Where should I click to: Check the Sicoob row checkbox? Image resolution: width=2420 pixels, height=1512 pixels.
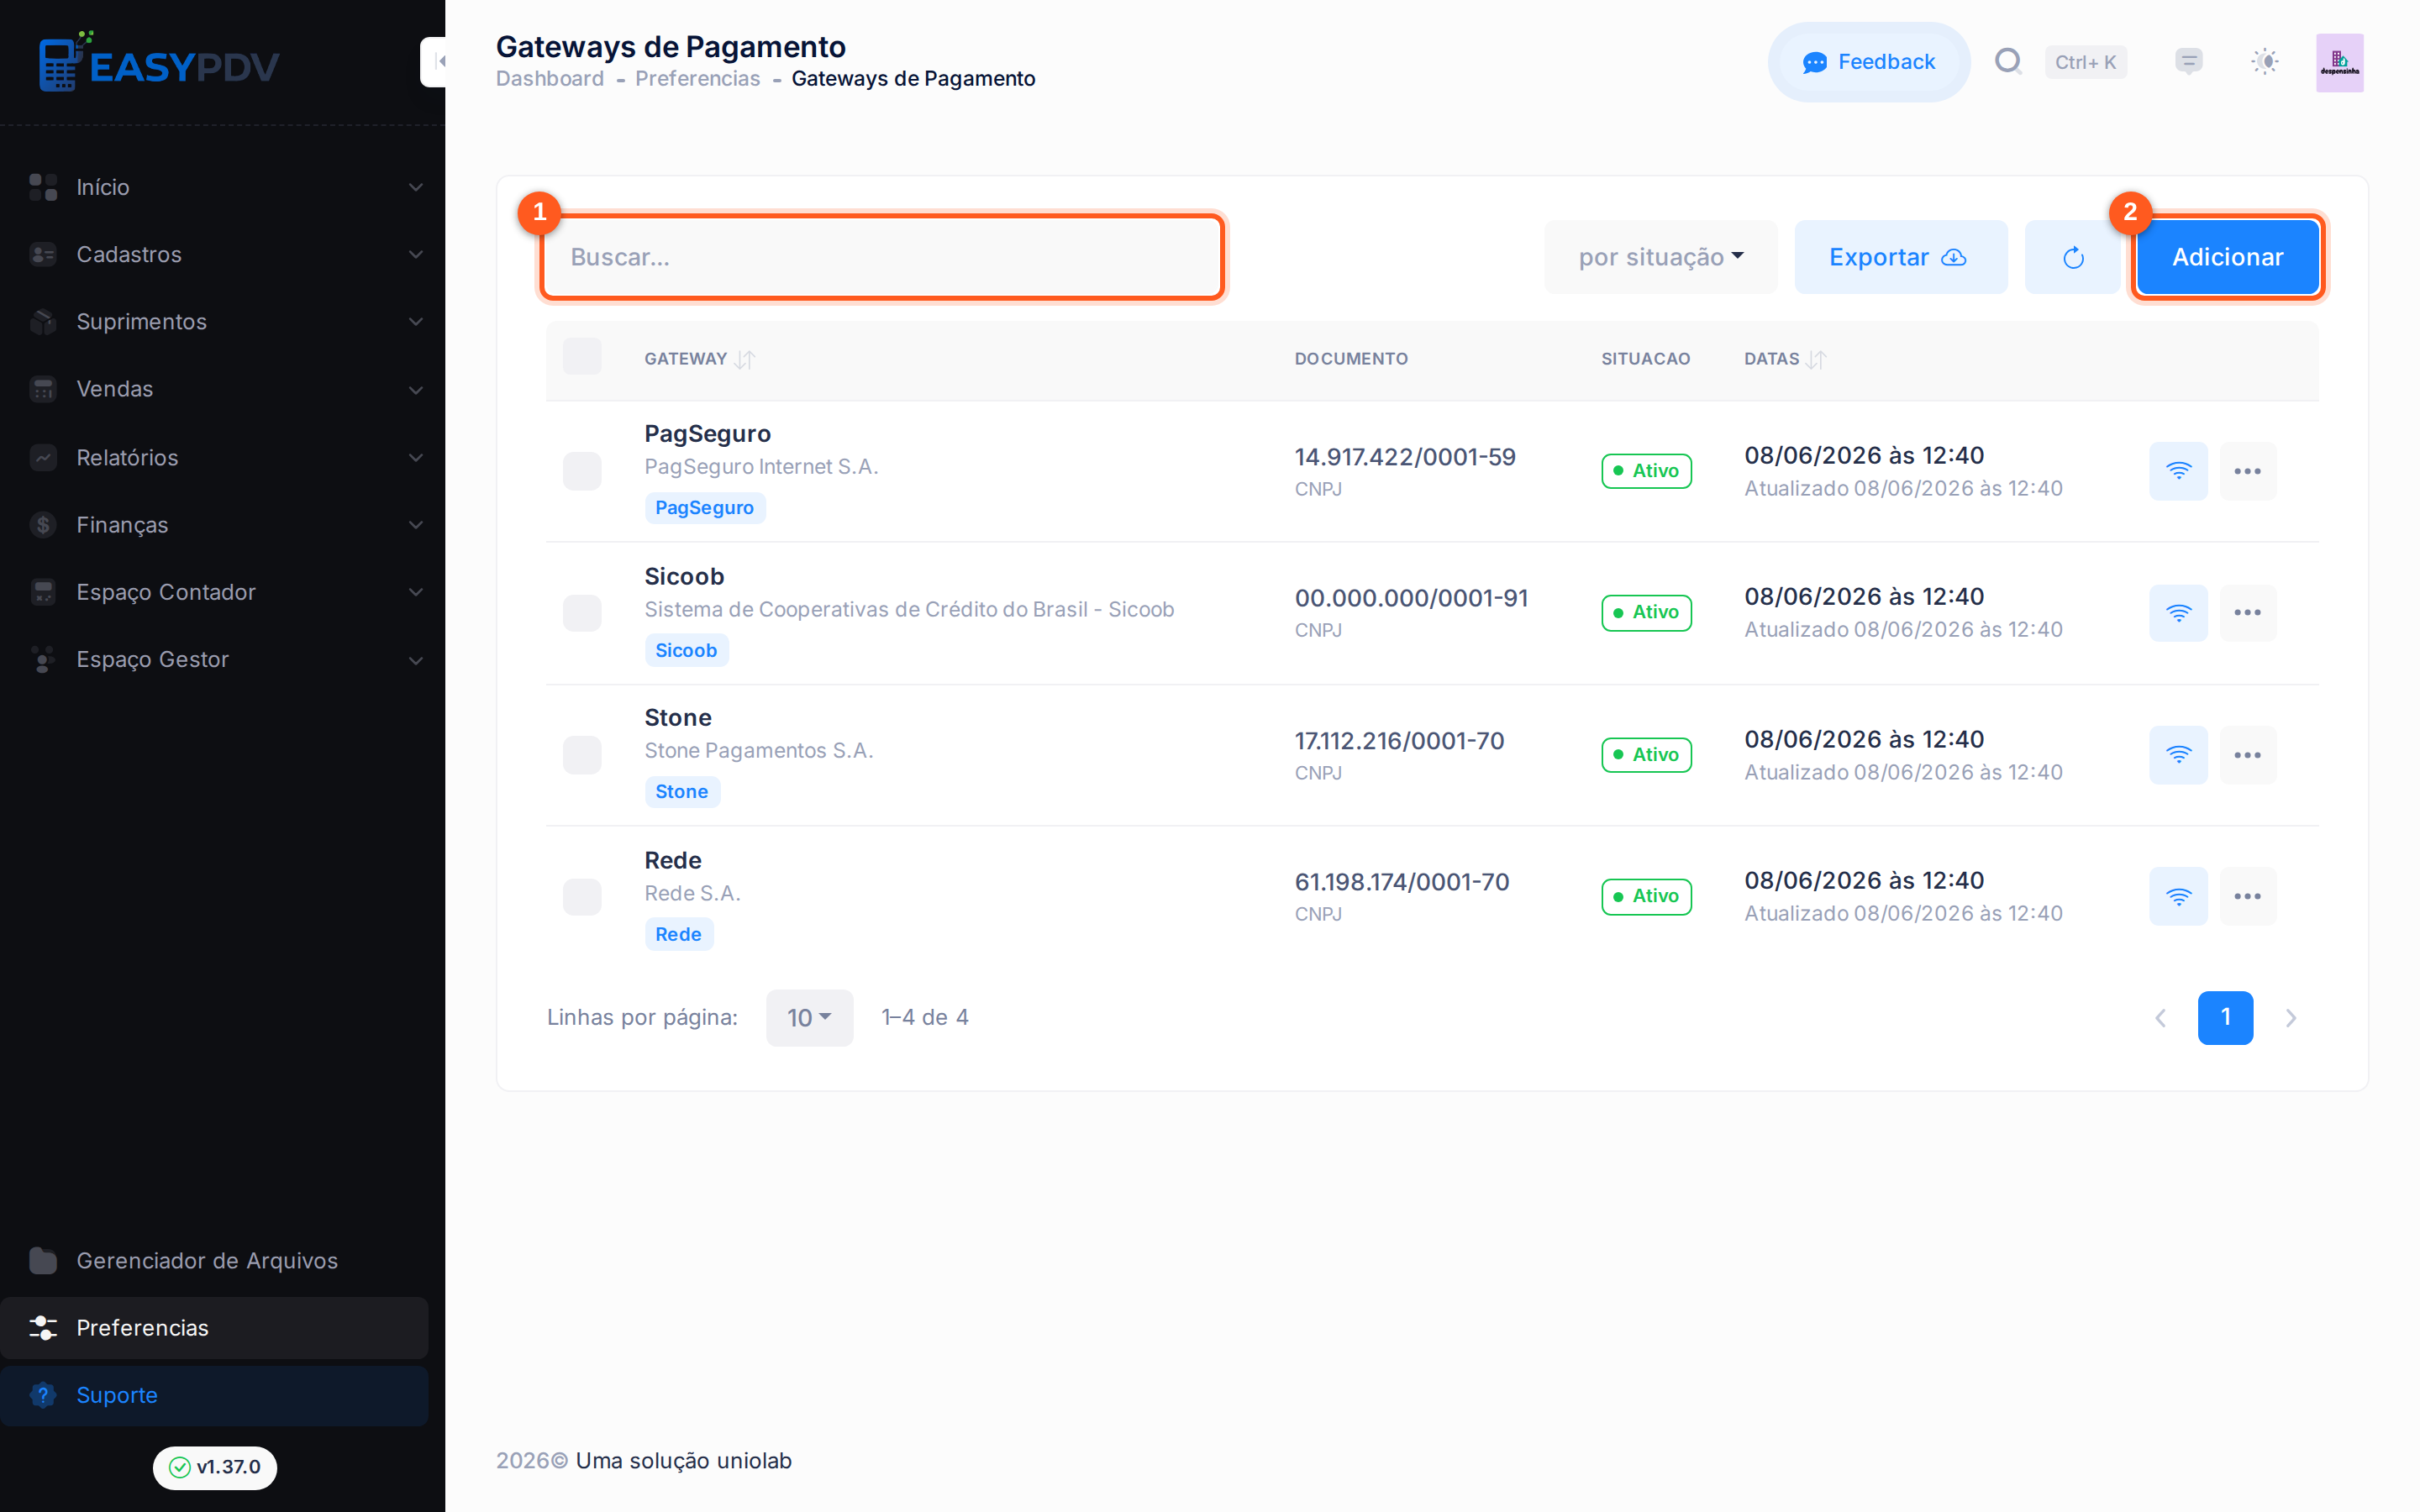[582, 613]
